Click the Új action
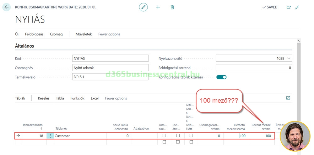The height and width of the screenshot is (155, 314). pos(17,34)
